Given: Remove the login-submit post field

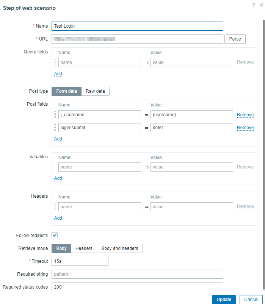Looking at the screenshot, I should coord(245,128).
